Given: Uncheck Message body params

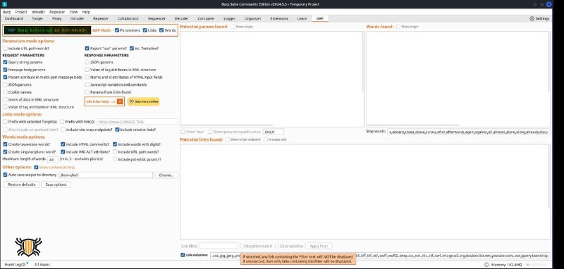Looking at the screenshot, I should [x=5, y=70].
